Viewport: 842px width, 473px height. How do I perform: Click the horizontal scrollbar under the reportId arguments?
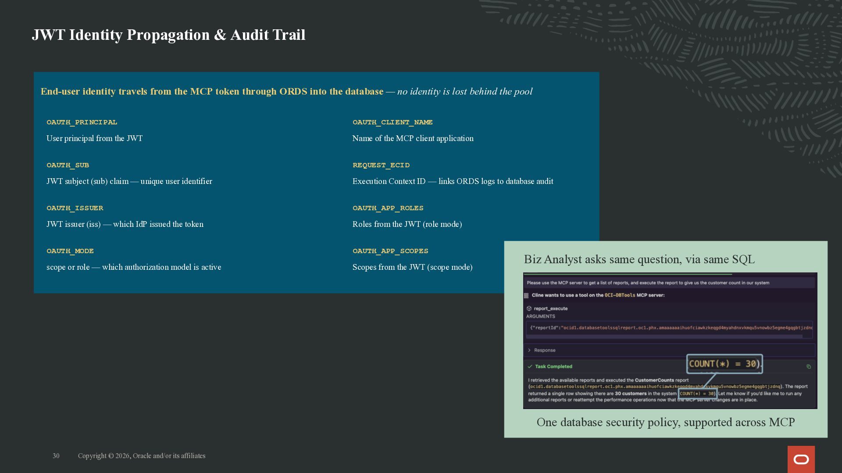pyautogui.click(x=664, y=336)
